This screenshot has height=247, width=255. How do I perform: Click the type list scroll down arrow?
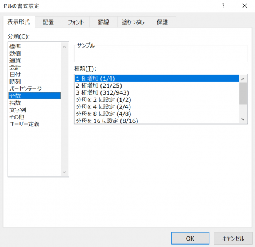243,119
